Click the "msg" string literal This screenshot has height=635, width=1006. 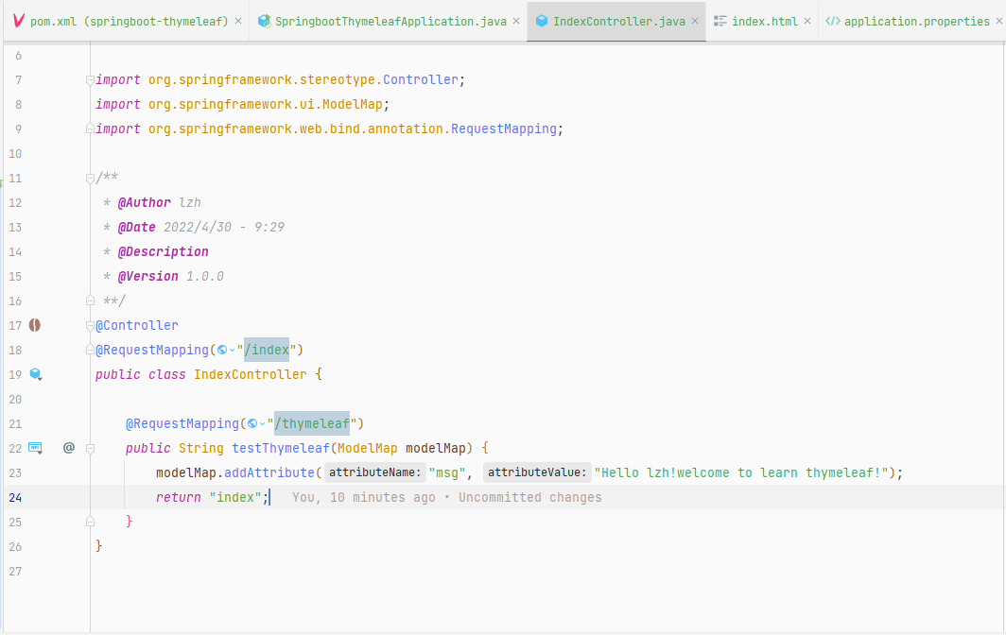pyautogui.click(x=446, y=472)
